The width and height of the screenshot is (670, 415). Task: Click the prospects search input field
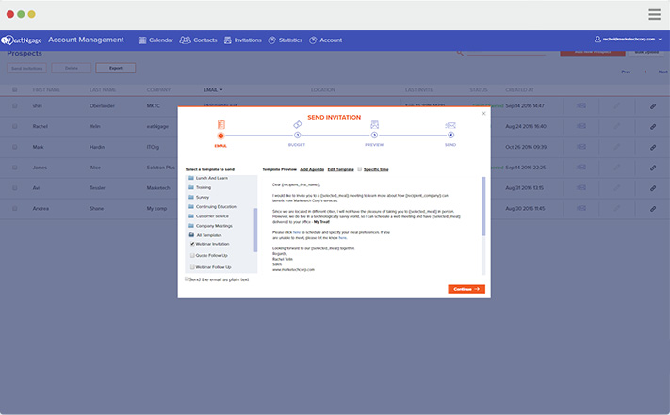[x=506, y=53]
